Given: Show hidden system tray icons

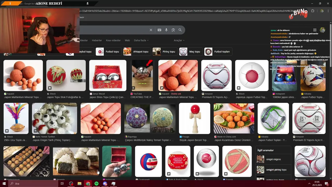Looking at the screenshot, I should pos(309,184).
